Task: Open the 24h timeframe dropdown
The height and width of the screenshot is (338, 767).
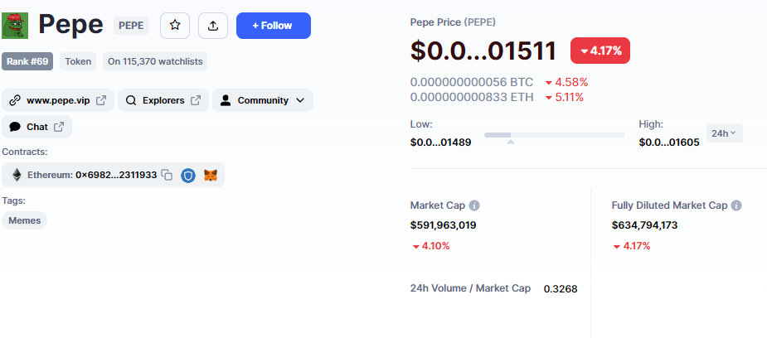Action: [x=725, y=133]
